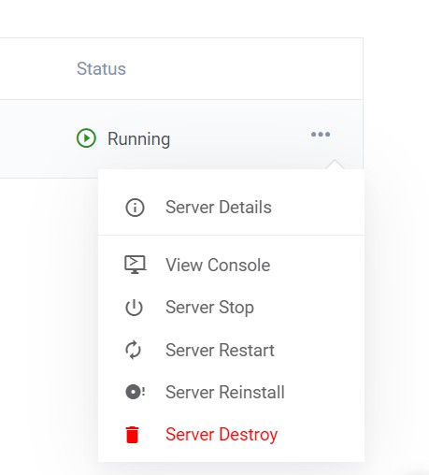Viewport: 429px width, 475px height.
Task: Click the Status column header
Action: (101, 68)
